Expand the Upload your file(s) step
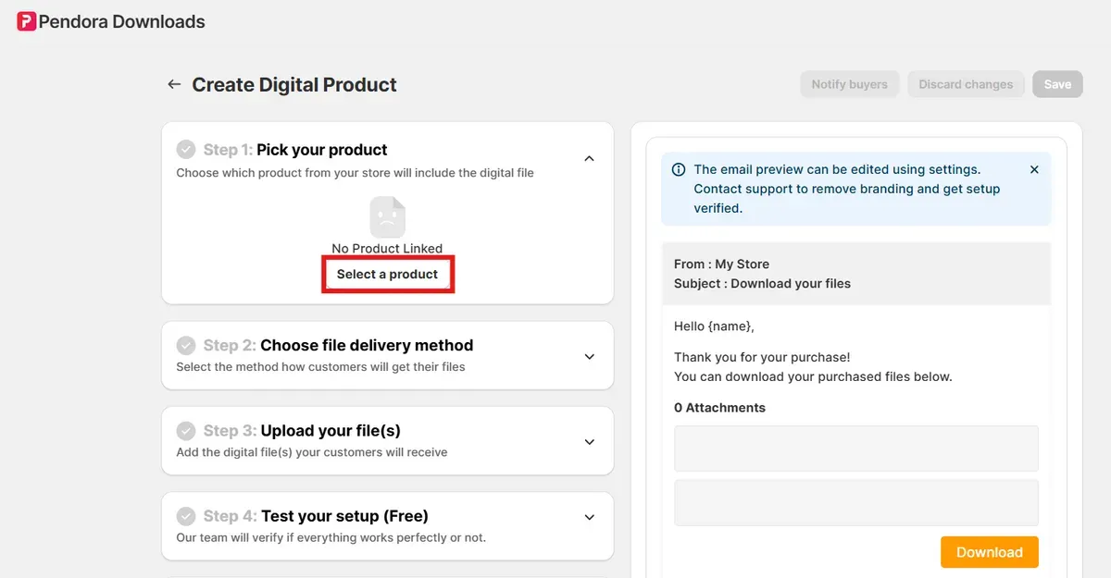 [589, 441]
